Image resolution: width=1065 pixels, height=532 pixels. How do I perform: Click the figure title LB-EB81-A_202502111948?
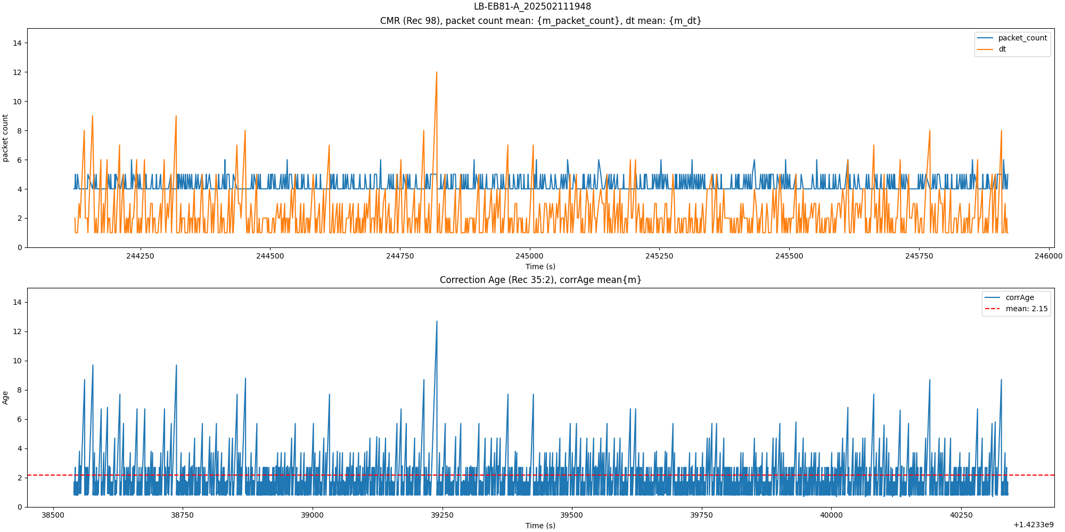point(532,6)
